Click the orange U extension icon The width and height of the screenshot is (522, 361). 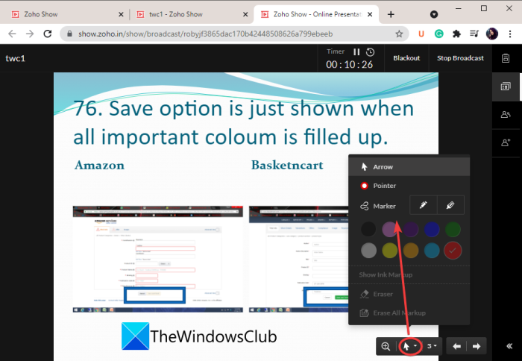coord(421,34)
